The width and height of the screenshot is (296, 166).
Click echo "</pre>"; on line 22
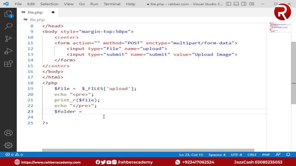[75, 106]
